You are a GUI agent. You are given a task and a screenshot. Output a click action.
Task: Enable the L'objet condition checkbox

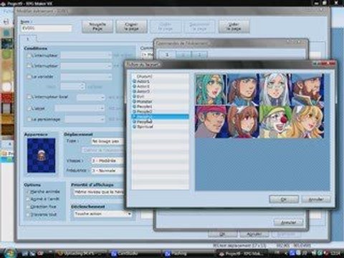pyautogui.click(x=29, y=108)
